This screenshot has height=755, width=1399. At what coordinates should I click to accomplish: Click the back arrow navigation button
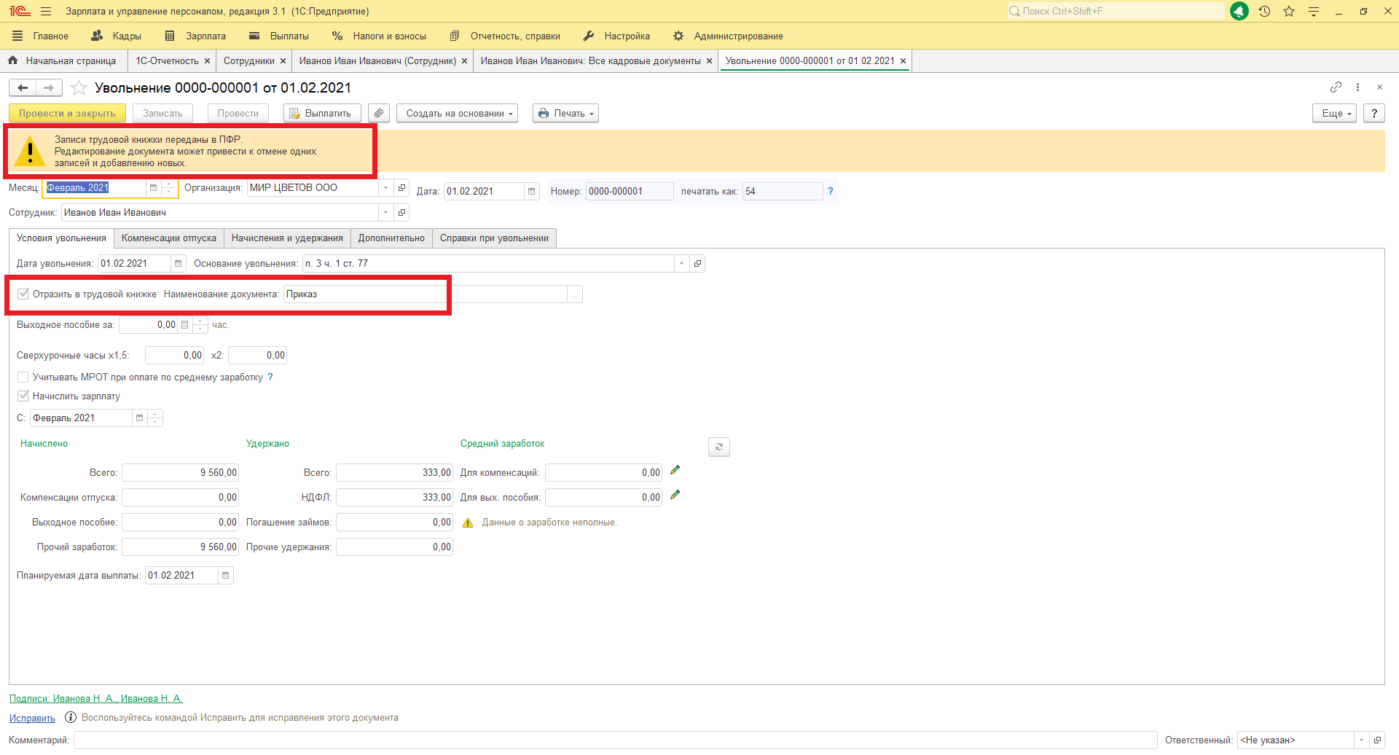coord(23,88)
